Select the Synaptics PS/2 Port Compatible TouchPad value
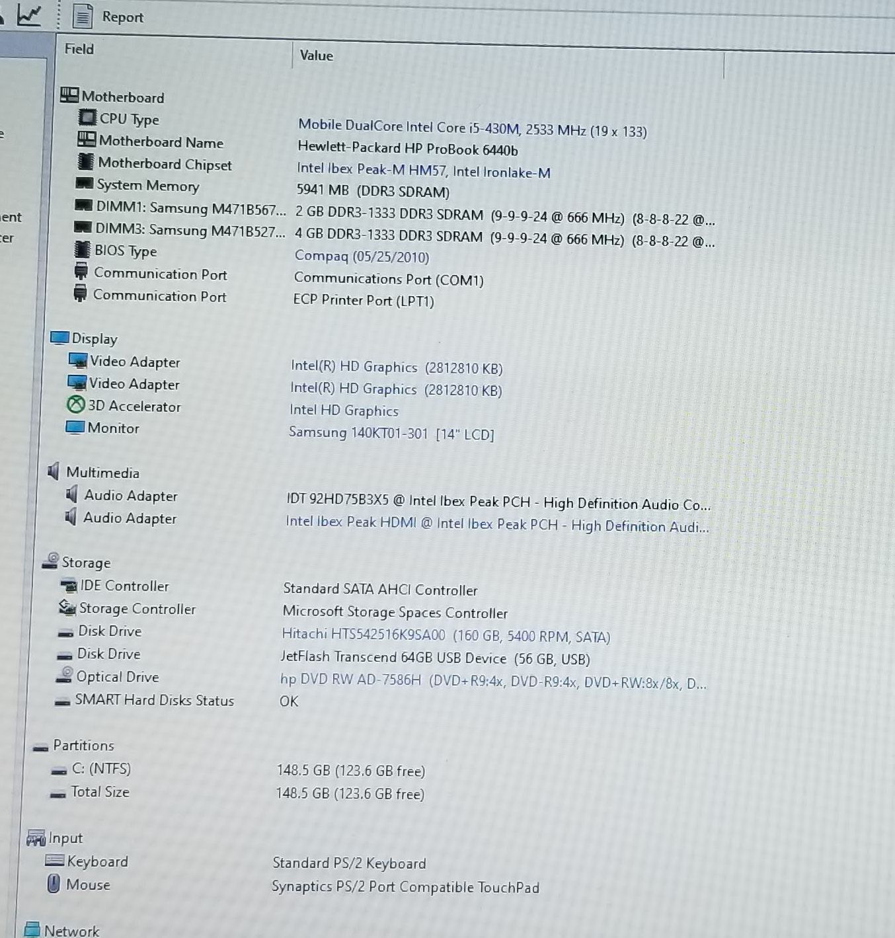 (405, 886)
